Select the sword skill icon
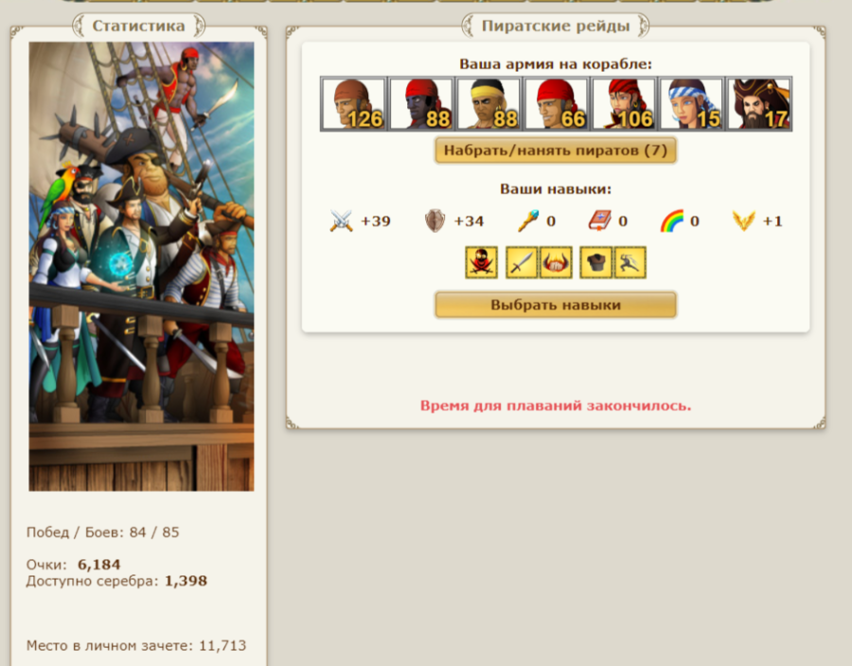Viewport: 852px width, 666px height. [522, 263]
